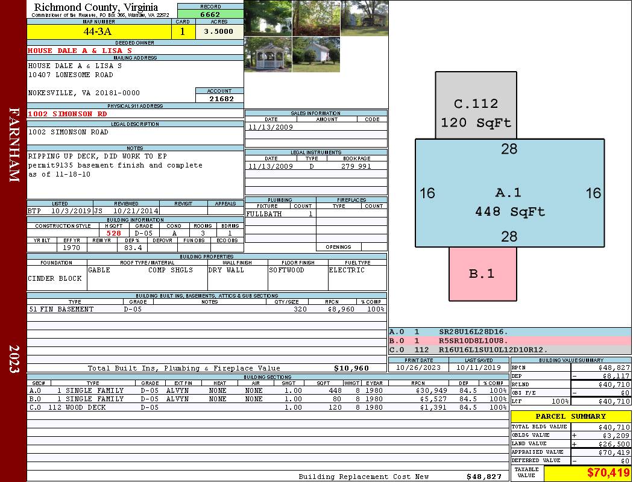
Task: Click FULLBATH plumbing fixture row
Action: click(x=280, y=214)
